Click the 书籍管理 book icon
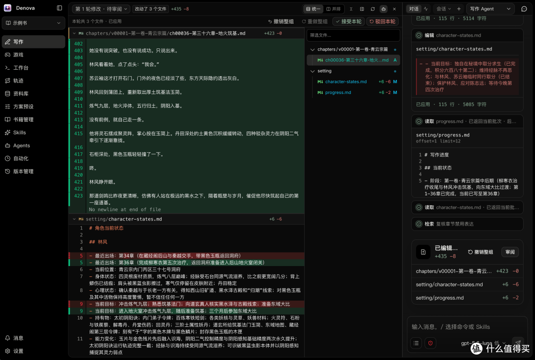This screenshot has width=535, height=360. coord(7,120)
